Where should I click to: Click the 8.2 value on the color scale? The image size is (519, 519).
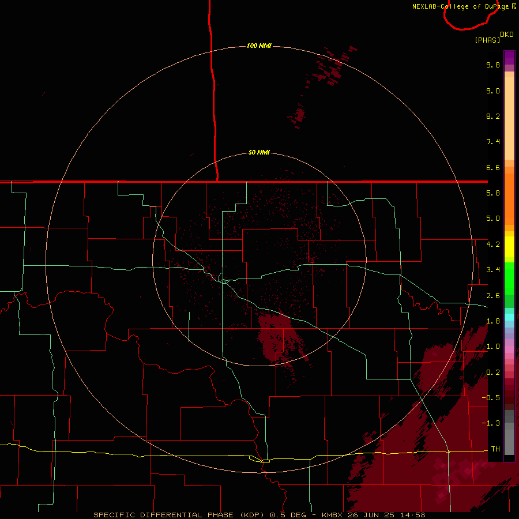[493, 116]
